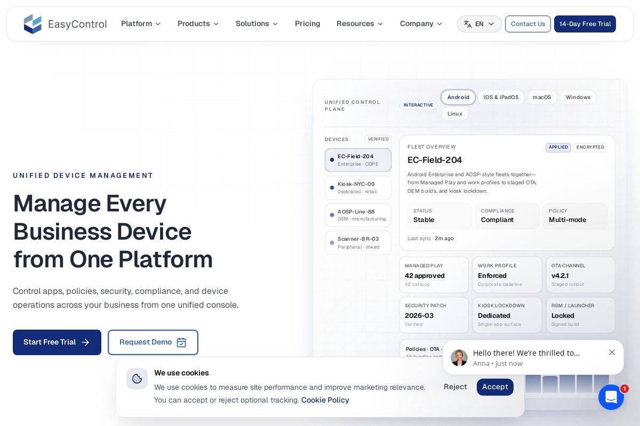Click the Contact Us button

[528, 24]
